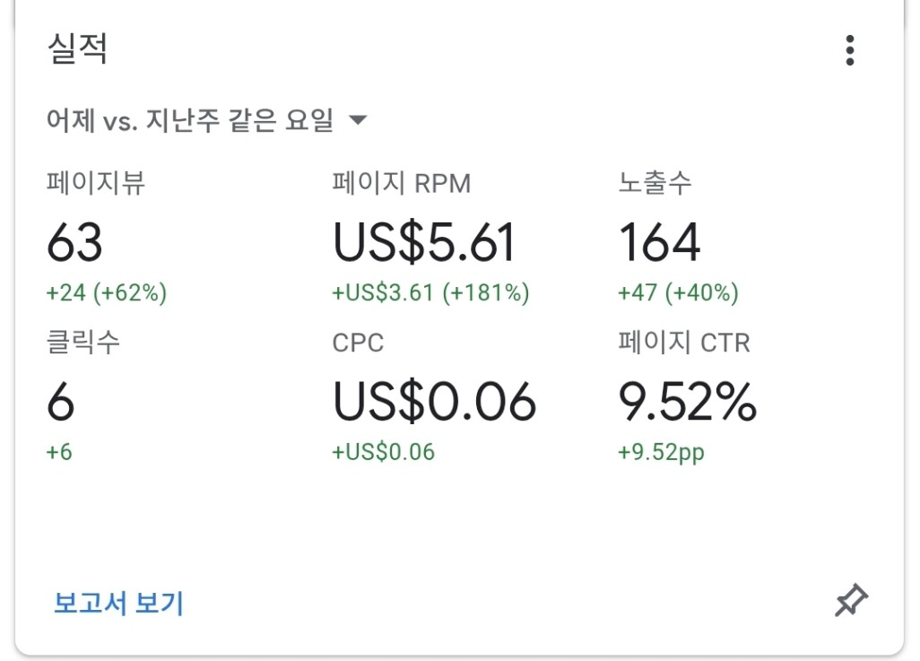Viewport: 920px width, 661px height.
Task: Open the three-dot more options menu
Action: (x=849, y=50)
